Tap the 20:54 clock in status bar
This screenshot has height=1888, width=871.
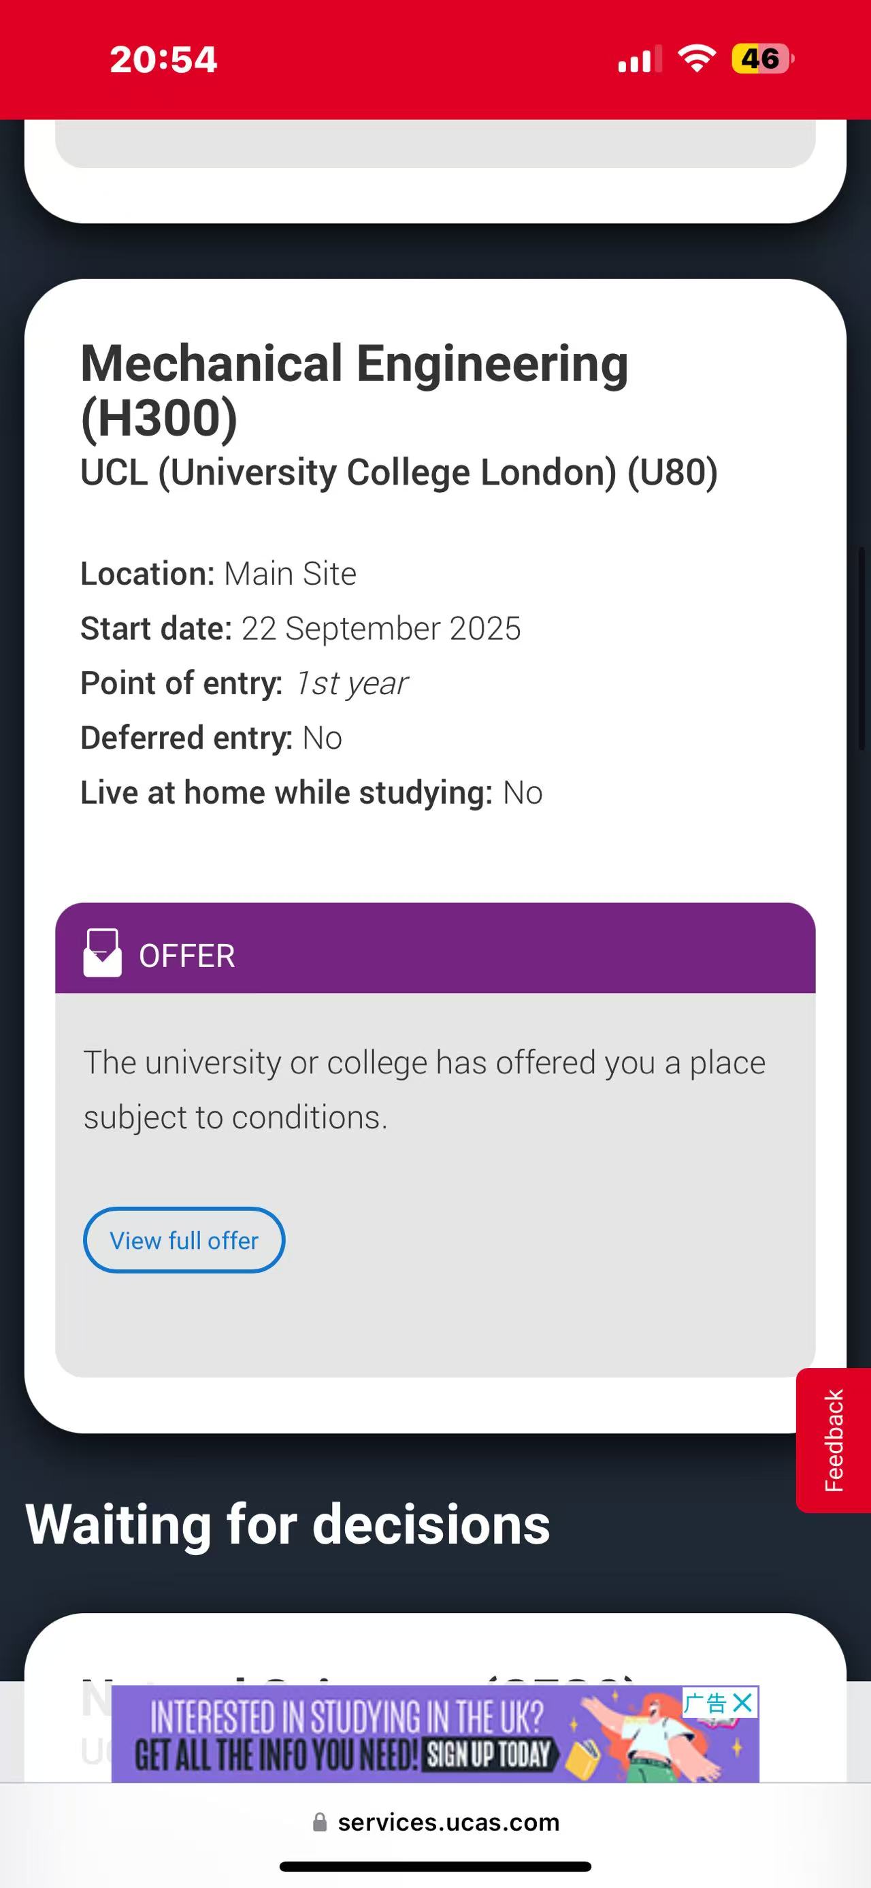163,59
